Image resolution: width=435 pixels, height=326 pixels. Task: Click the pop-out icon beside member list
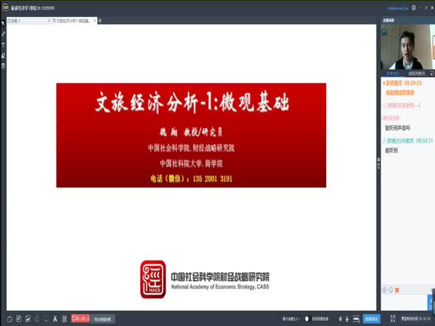click(432, 73)
